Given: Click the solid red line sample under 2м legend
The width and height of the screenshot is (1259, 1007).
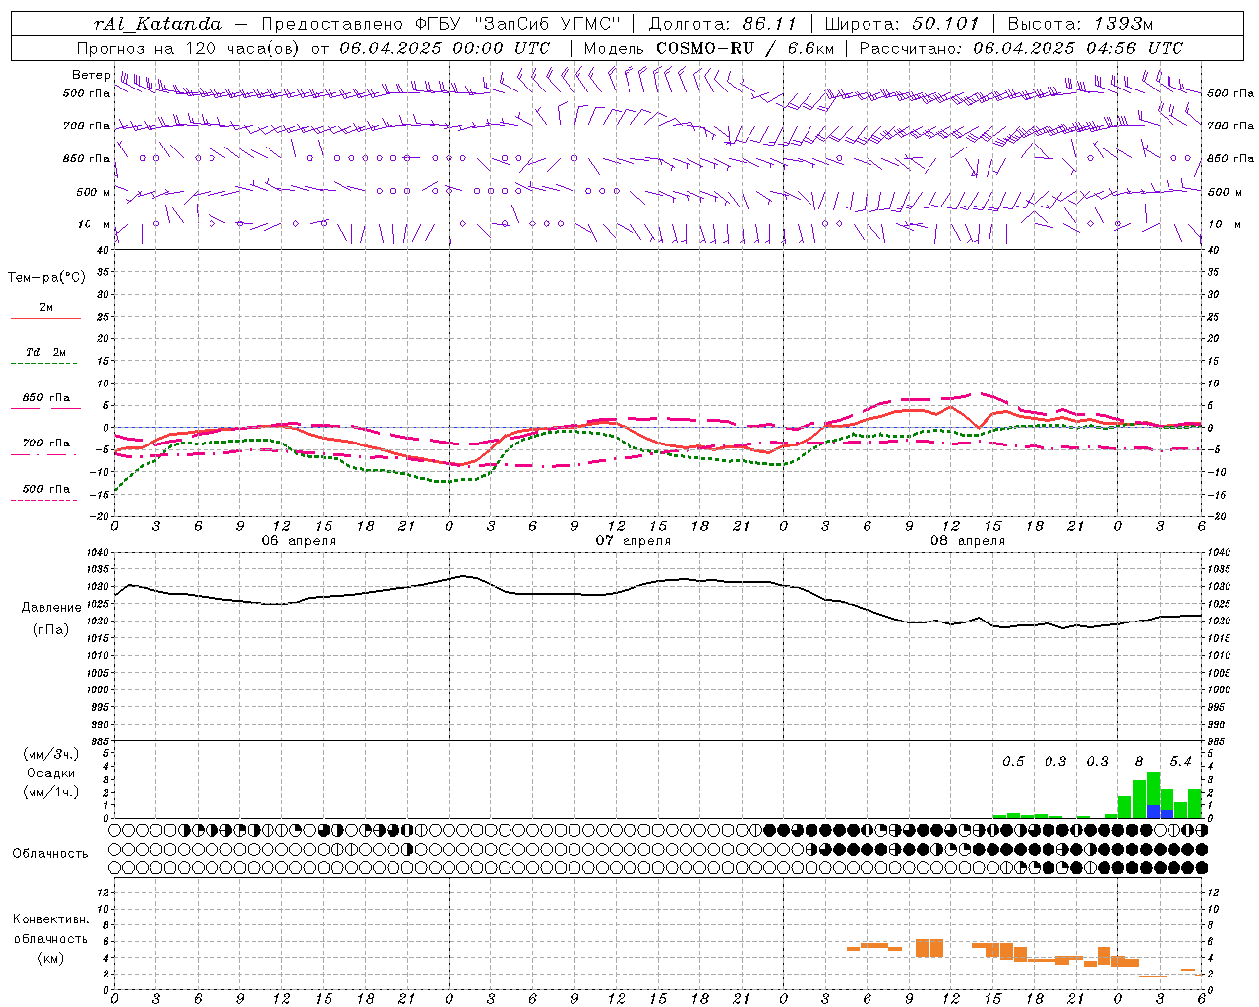Looking at the screenshot, I should (x=45, y=319).
